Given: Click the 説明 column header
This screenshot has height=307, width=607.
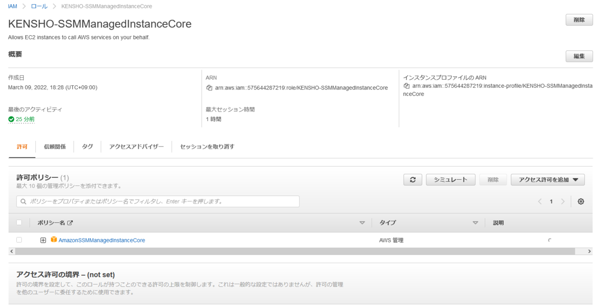Looking at the screenshot, I should click(498, 223).
